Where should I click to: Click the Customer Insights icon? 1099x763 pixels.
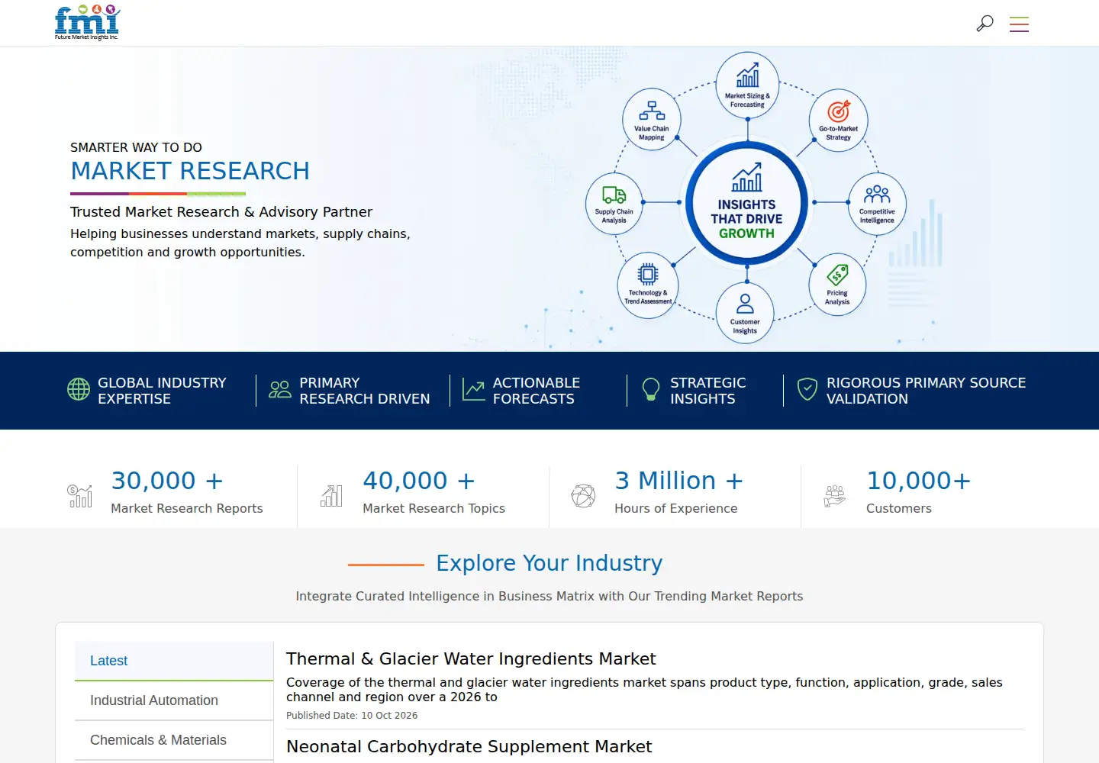745,313
